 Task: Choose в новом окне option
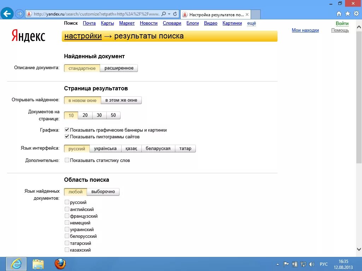click(82, 100)
